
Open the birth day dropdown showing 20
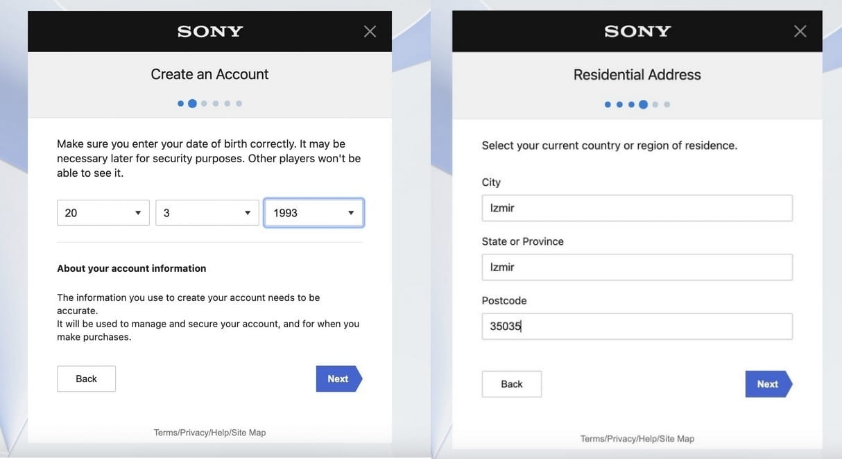point(103,213)
